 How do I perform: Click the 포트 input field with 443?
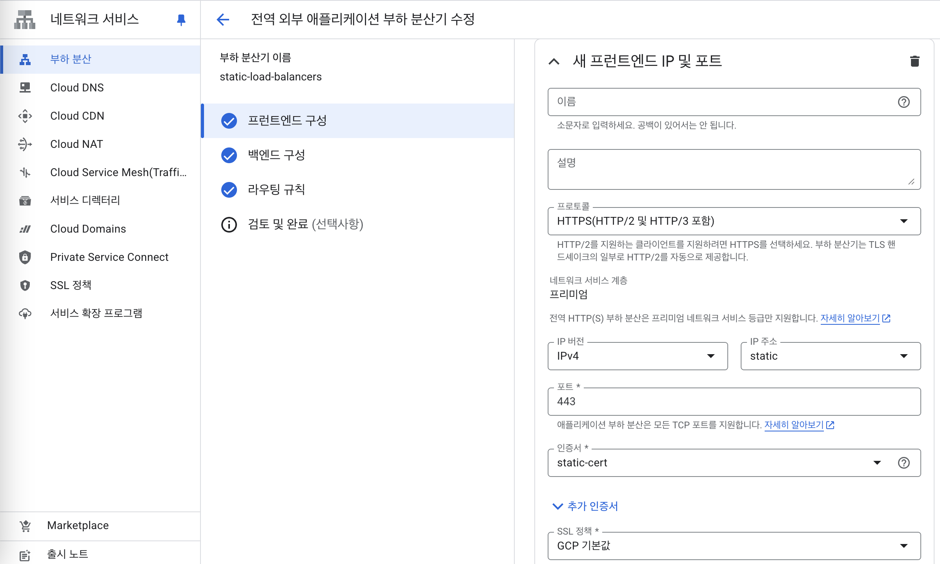click(734, 402)
